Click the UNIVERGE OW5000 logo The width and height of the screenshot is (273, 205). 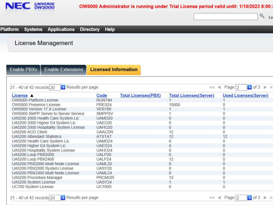44,6
